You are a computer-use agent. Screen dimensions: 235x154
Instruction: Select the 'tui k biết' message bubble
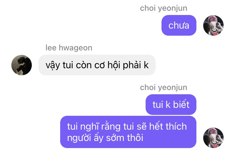point(171,104)
